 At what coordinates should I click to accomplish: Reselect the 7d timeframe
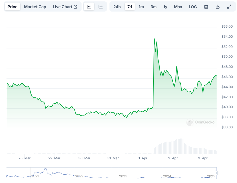click(130, 6)
